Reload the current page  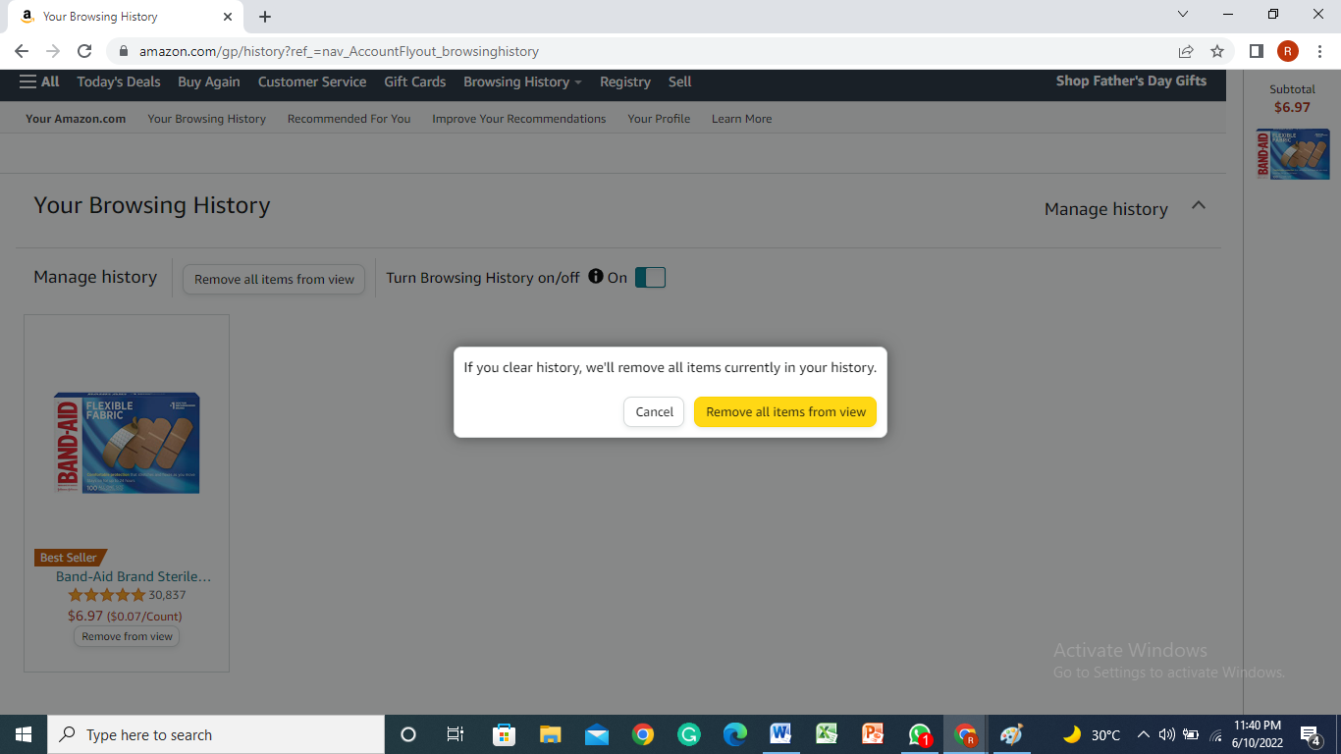click(84, 51)
